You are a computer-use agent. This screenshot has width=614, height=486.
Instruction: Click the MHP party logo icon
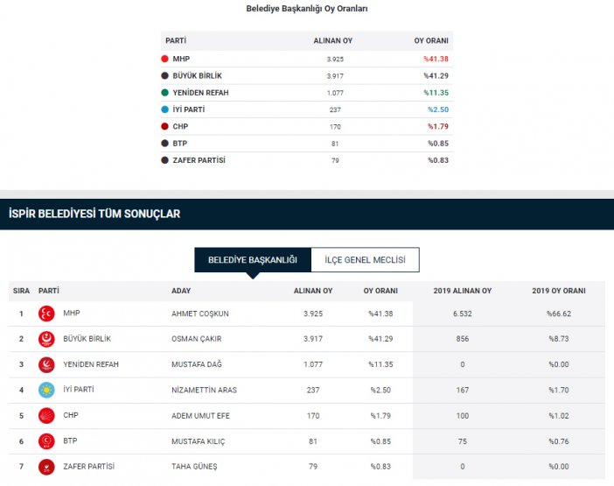[46, 313]
